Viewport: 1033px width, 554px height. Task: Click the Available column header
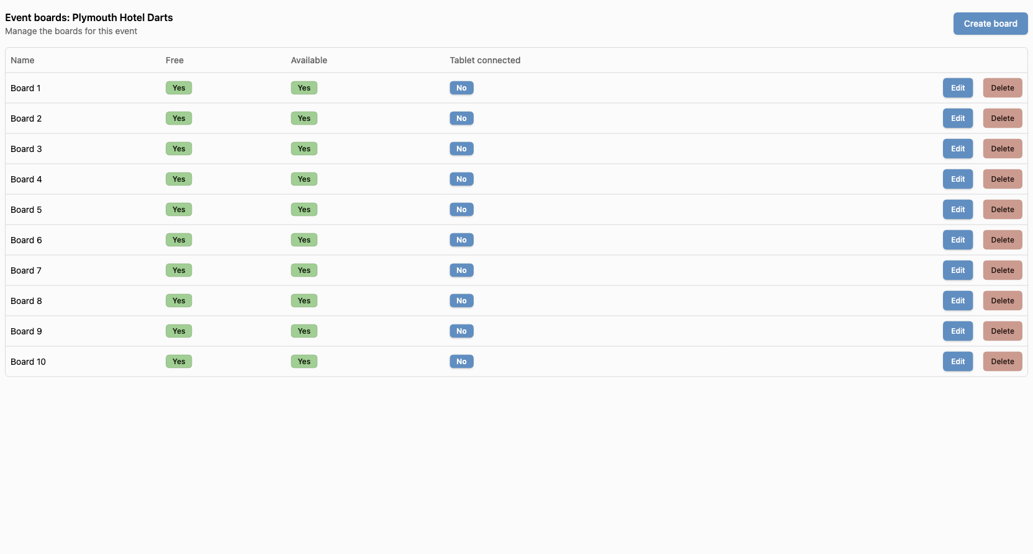[x=309, y=60]
